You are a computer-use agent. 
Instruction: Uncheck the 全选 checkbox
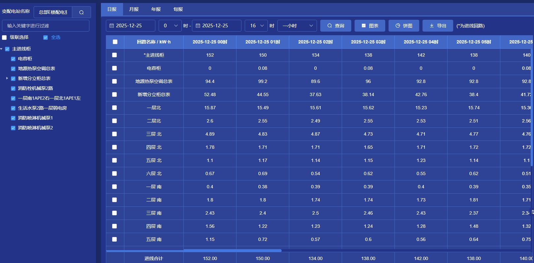(x=46, y=38)
